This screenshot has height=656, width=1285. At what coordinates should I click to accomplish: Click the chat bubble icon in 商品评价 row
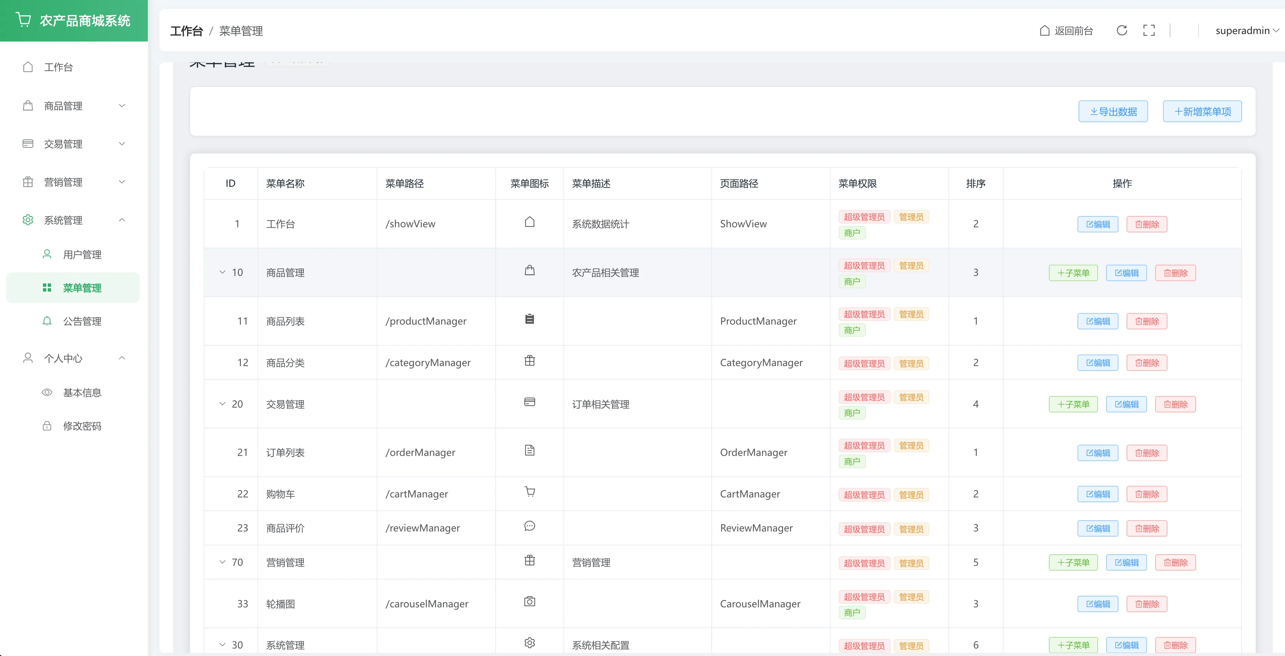point(529,526)
